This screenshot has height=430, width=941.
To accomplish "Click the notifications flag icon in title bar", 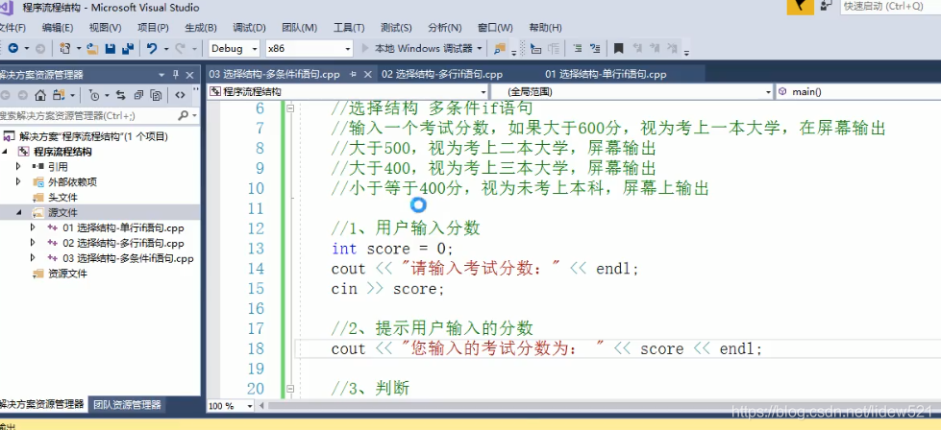I will (x=800, y=7).
